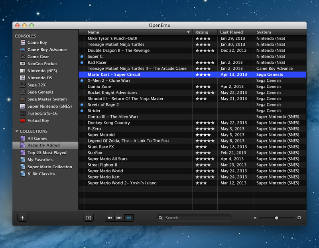Open the 8-Bit Classics collection label
This screenshot has height=248, width=319.
(41, 174)
